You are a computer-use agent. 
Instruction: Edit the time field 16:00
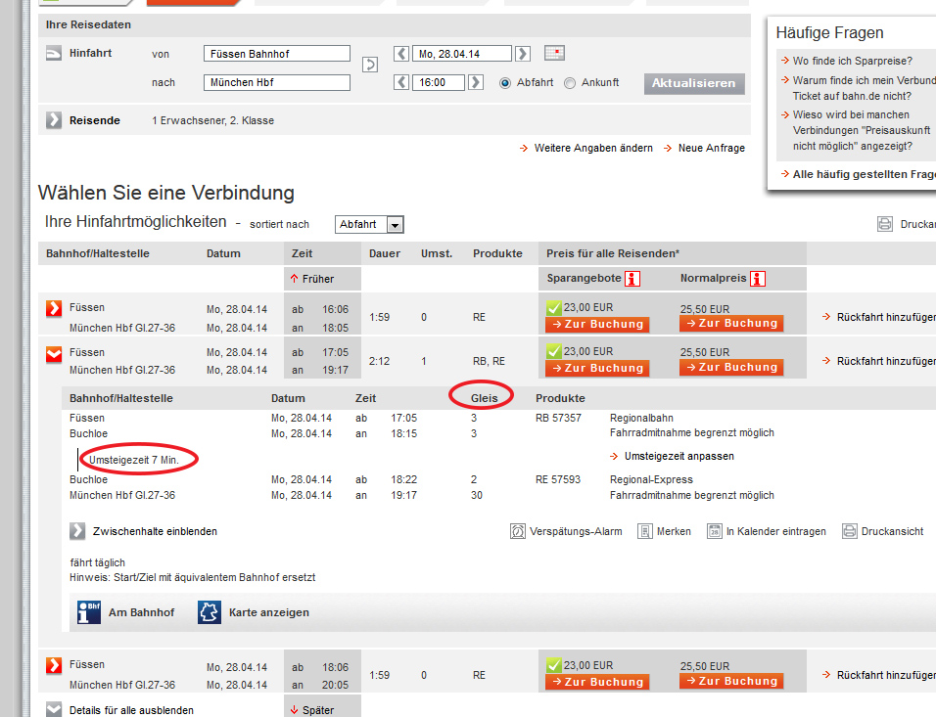(x=439, y=82)
